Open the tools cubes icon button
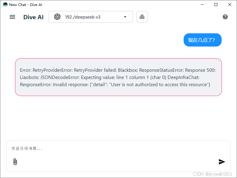This screenshot has width=237, height=178. coord(142,17)
